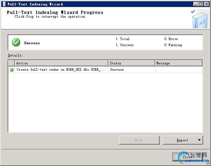Screen dimensions: 211x166
Task: Click the large green Success checkmark icon
Action: point(16,42)
